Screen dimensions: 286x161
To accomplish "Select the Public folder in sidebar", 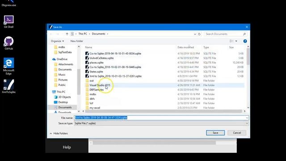I will [60, 85].
